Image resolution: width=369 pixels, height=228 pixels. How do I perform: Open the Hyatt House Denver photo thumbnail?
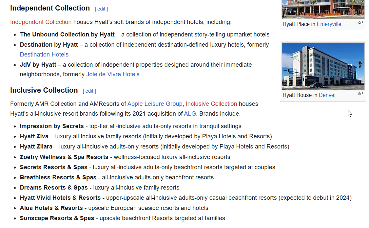point(323,66)
